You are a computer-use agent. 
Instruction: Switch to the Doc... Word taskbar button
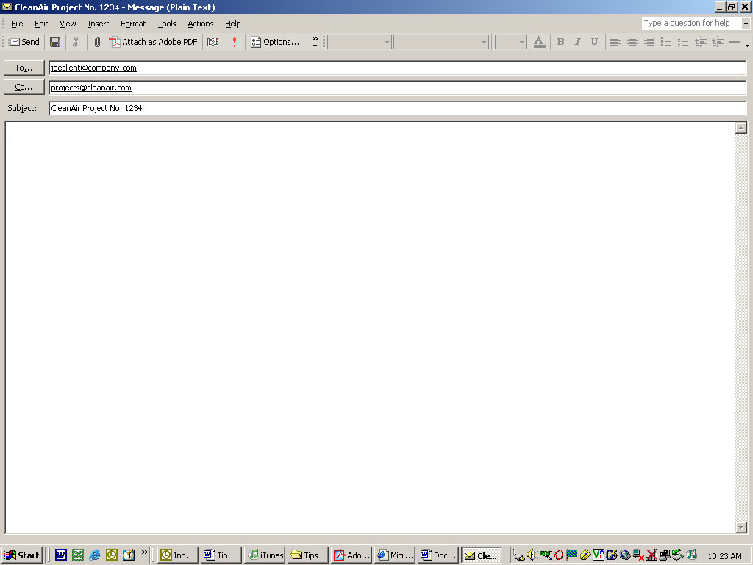click(x=438, y=555)
